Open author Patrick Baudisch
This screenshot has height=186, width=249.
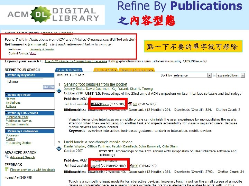(124, 146)
